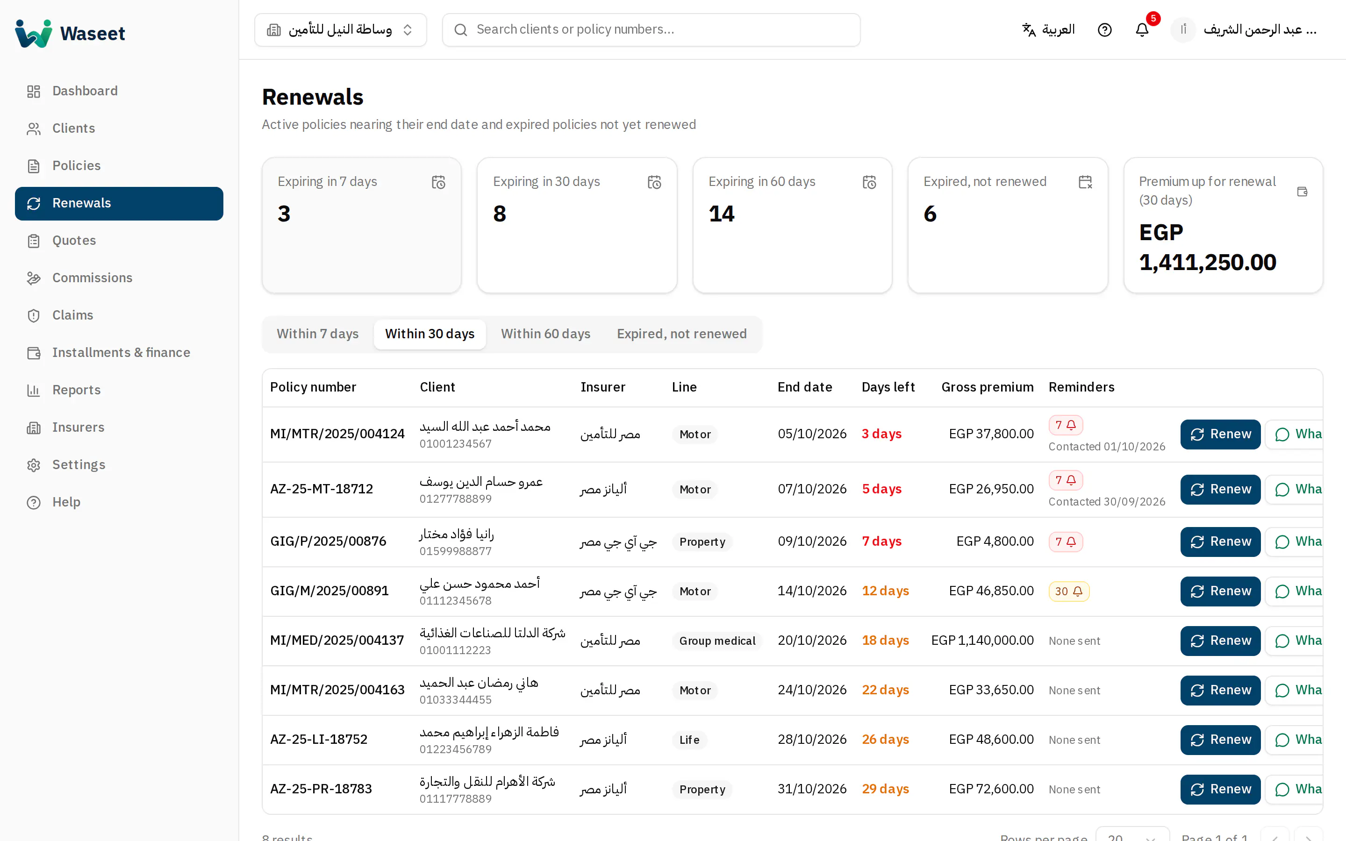Open the Reports page

[119, 390]
